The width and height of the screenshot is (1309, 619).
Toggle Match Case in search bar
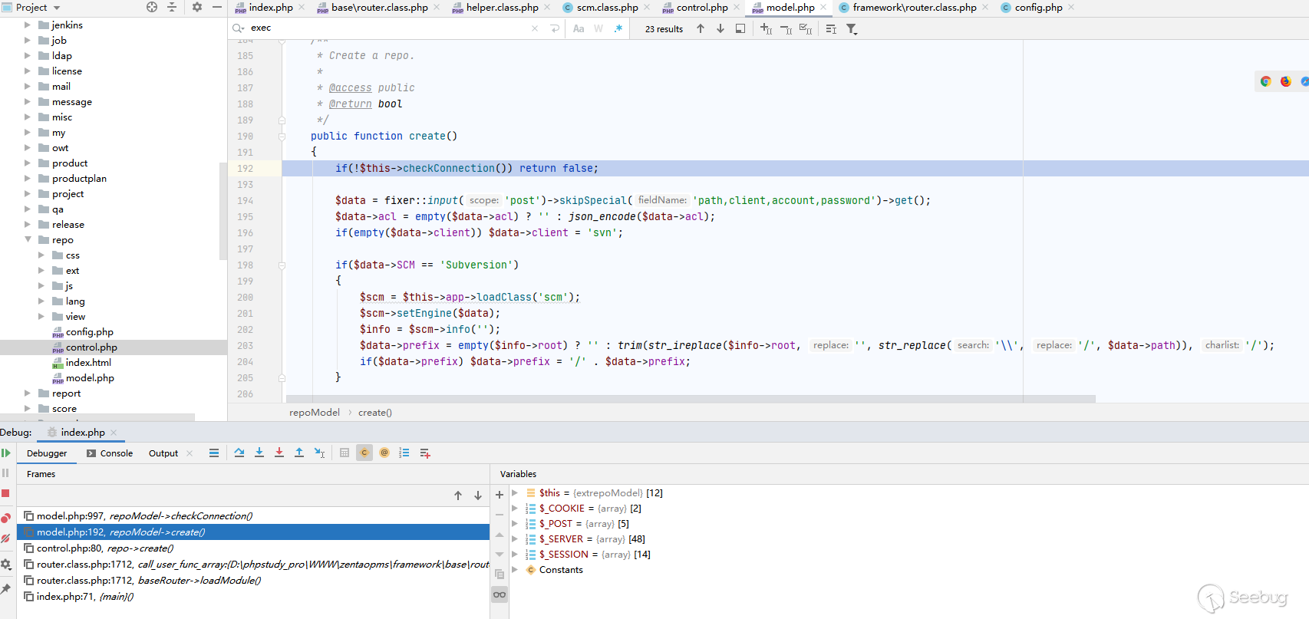(579, 29)
